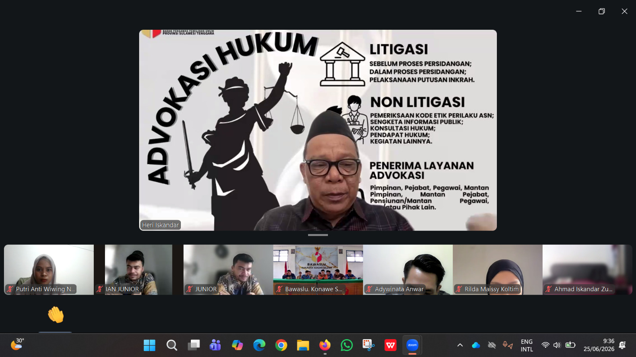Click the Heri Iskandar name label
This screenshot has width=636, height=357.
pyautogui.click(x=161, y=225)
